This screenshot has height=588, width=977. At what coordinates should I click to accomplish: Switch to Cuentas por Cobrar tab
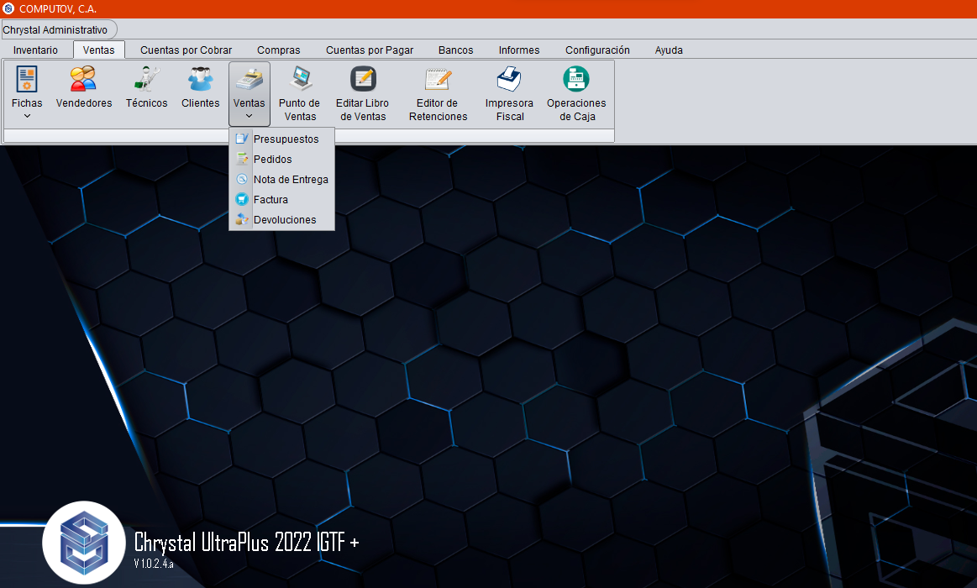[x=186, y=50]
